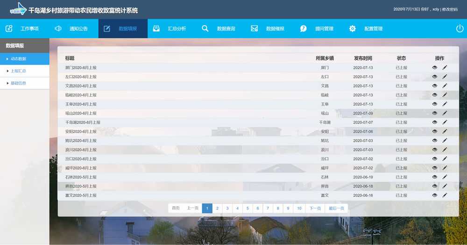Click the 提问管理 question mark icon
Image resolution: width=467 pixels, height=245 pixels.
pos(304,29)
